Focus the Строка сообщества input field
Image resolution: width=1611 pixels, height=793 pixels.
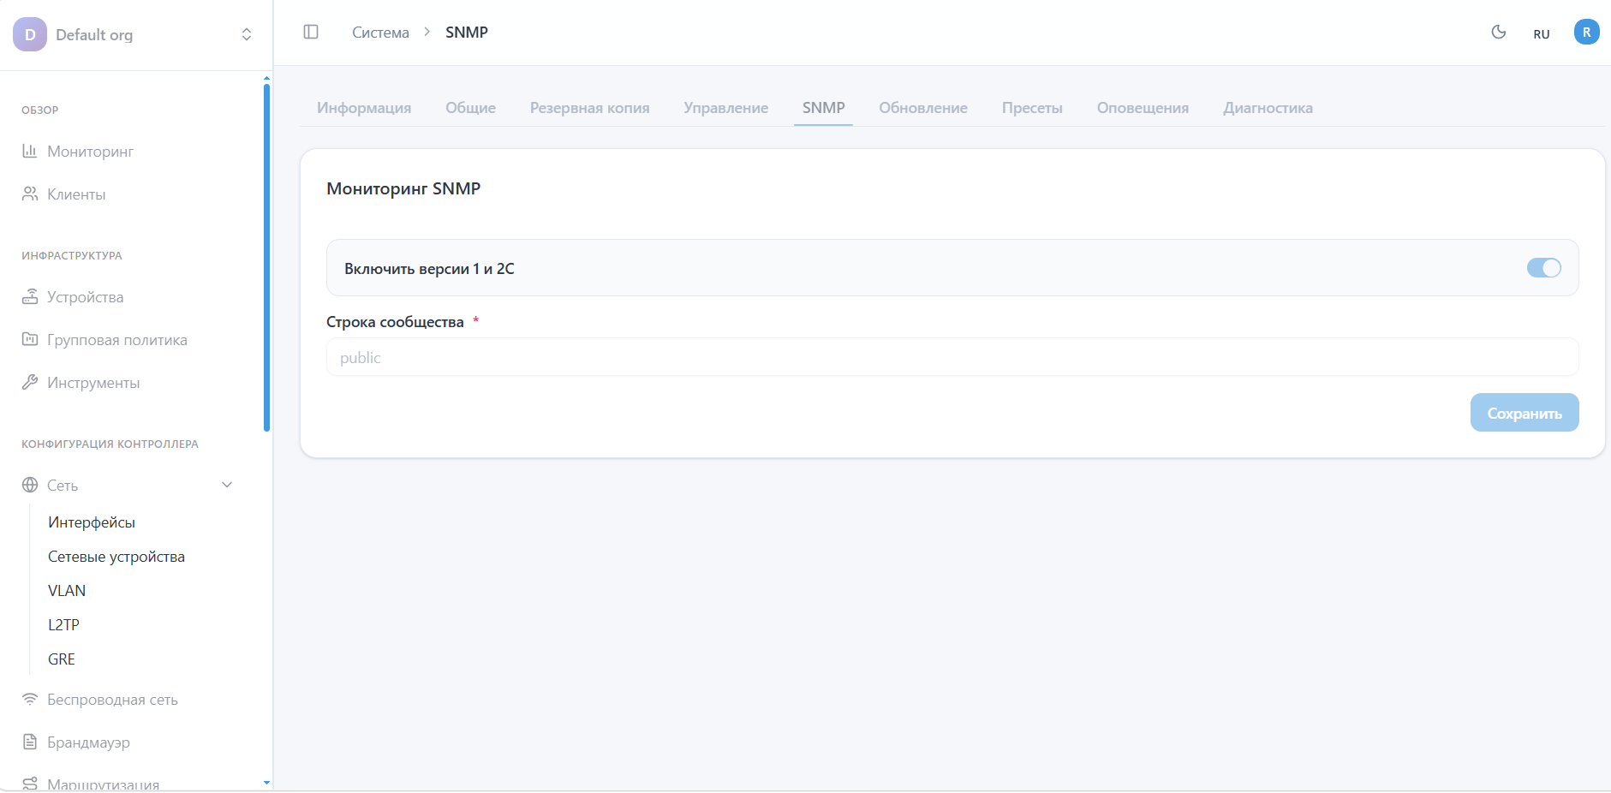952,357
